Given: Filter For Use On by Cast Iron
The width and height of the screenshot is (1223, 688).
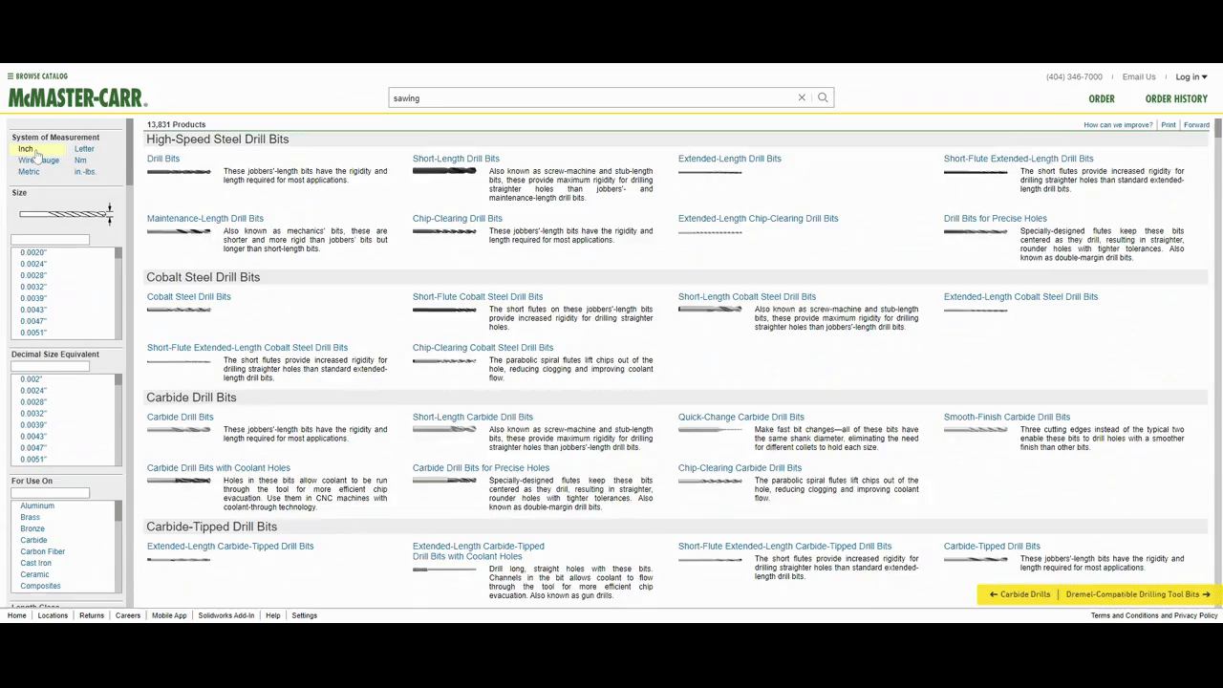Looking at the screenshot, I should (36, 563).
